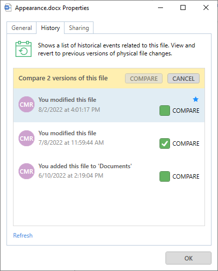Click CMR avatar for 7/8/2022 entry
218x271 pixels.
coord(26,138)
